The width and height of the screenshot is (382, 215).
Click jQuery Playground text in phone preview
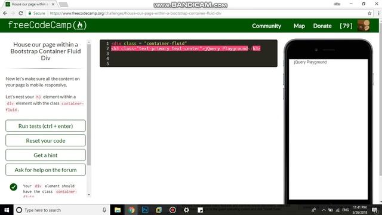[310, 62]
